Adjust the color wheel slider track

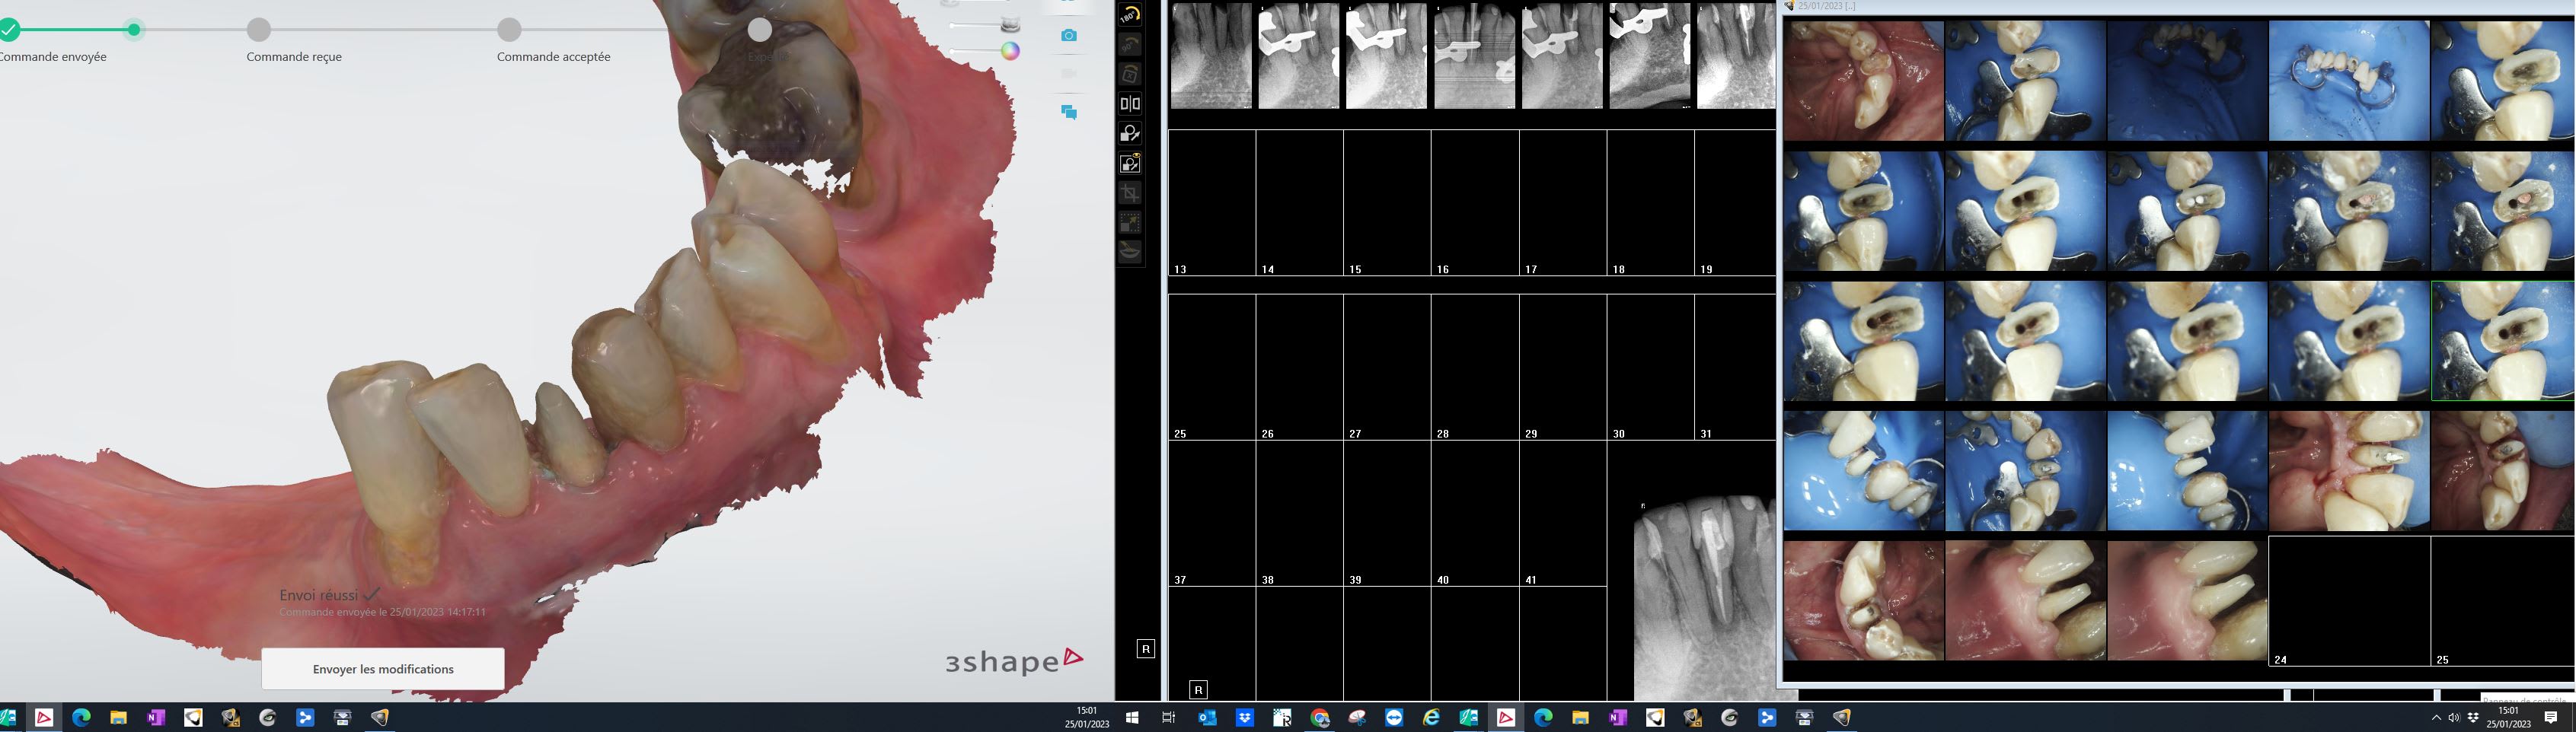point(976,51)
